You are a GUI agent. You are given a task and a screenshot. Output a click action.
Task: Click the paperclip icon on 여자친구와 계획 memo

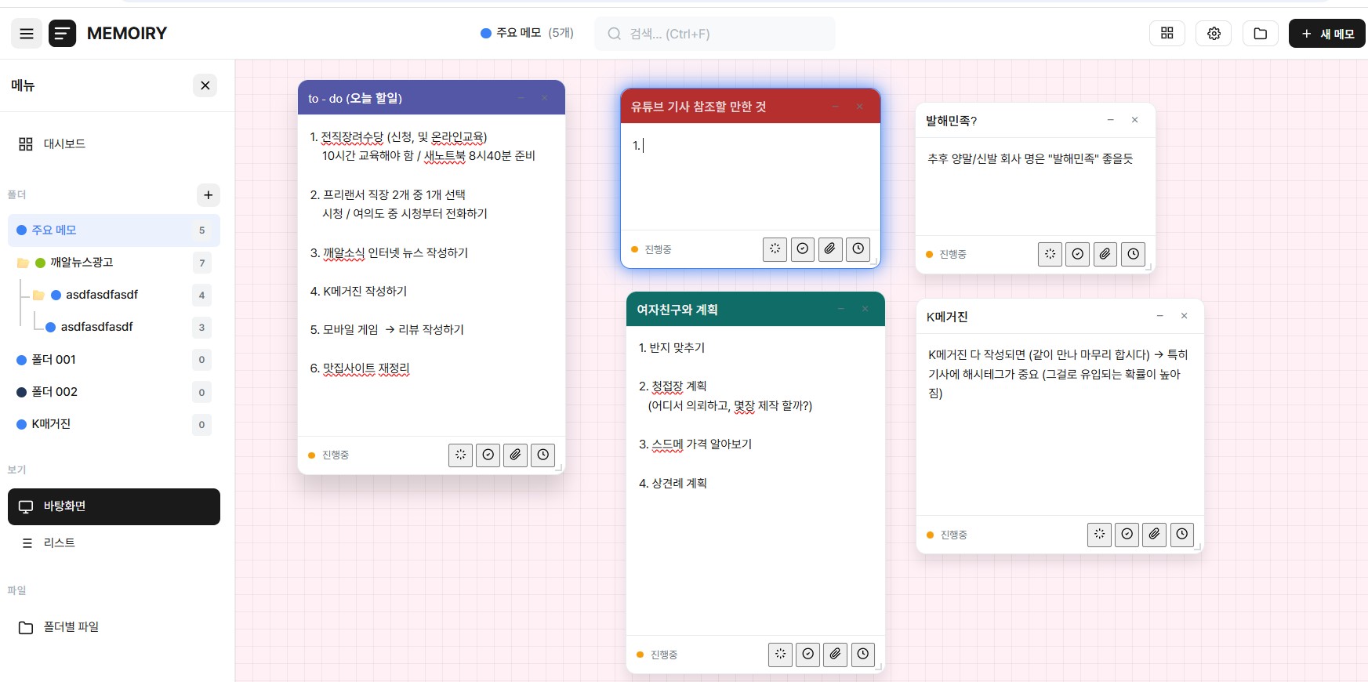835,655
